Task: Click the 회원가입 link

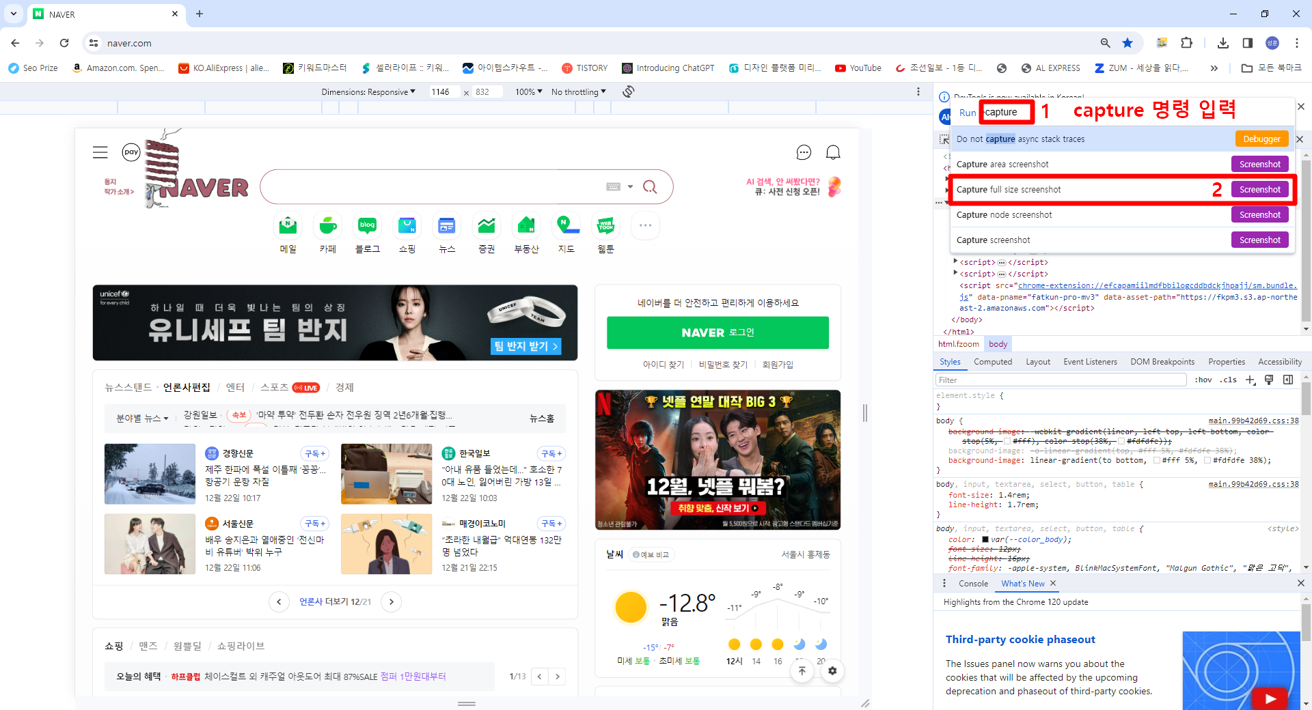Action: pyautogui.click(x=778, y=365)
